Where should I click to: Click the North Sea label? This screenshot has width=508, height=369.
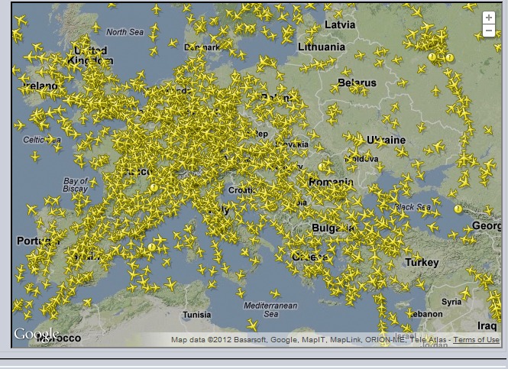[x=125, y=32]
